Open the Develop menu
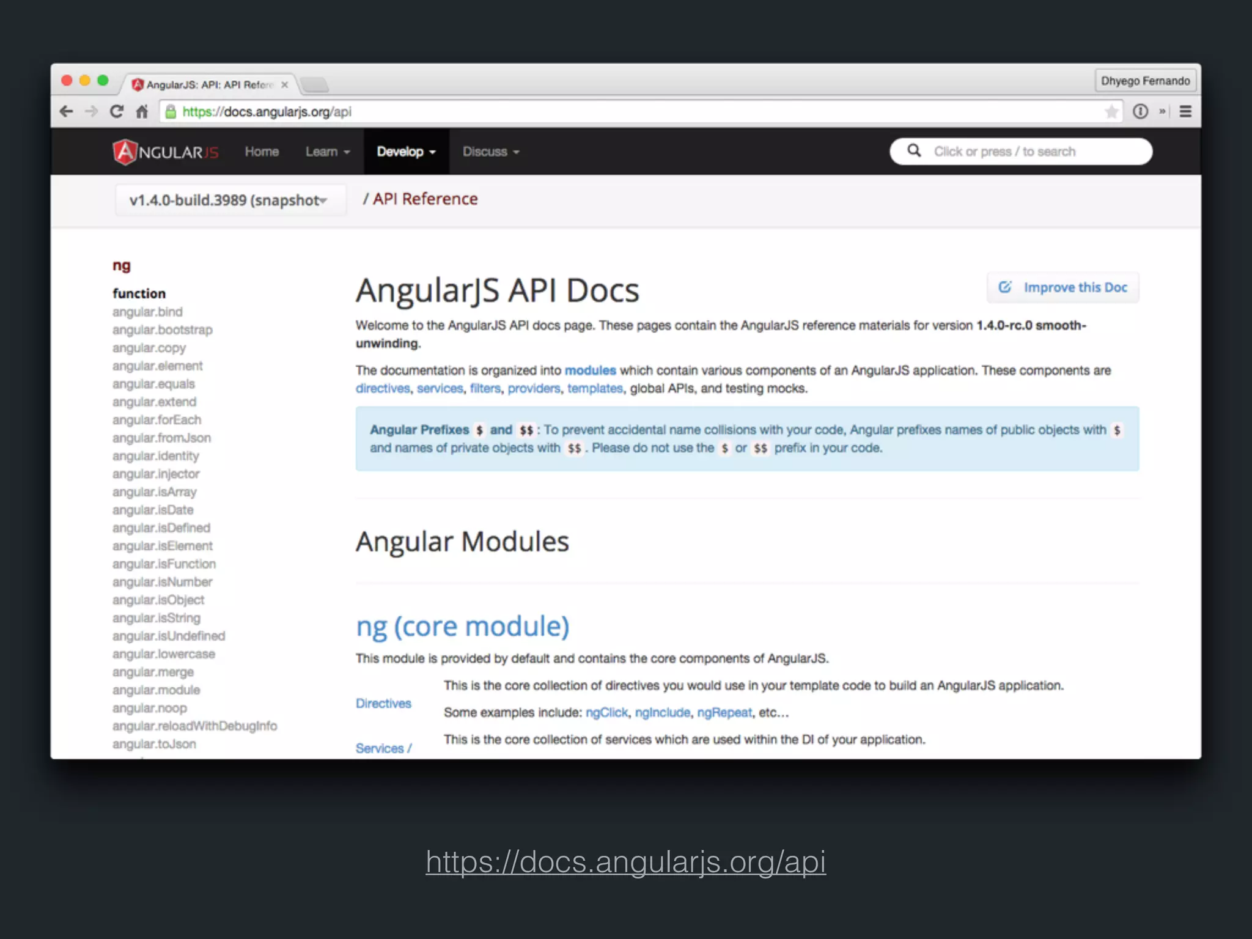The image size is (1252, 939). click(x=406, y=152)
